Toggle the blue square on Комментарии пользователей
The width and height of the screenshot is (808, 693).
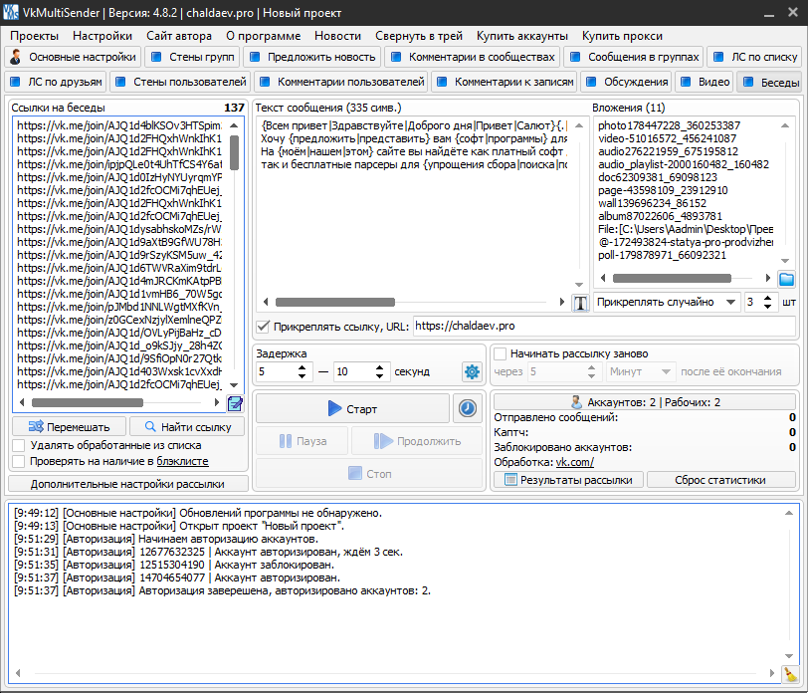point(265,82)
